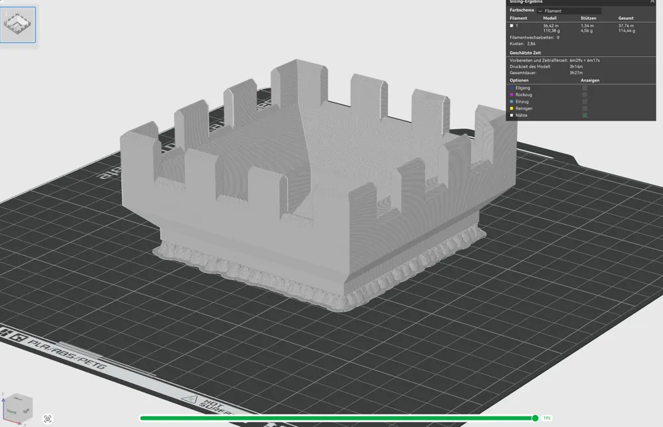Click 'Druckzeit des Modell' value 3h14m
The image size is (663, 427).
(x=576, y=66)
